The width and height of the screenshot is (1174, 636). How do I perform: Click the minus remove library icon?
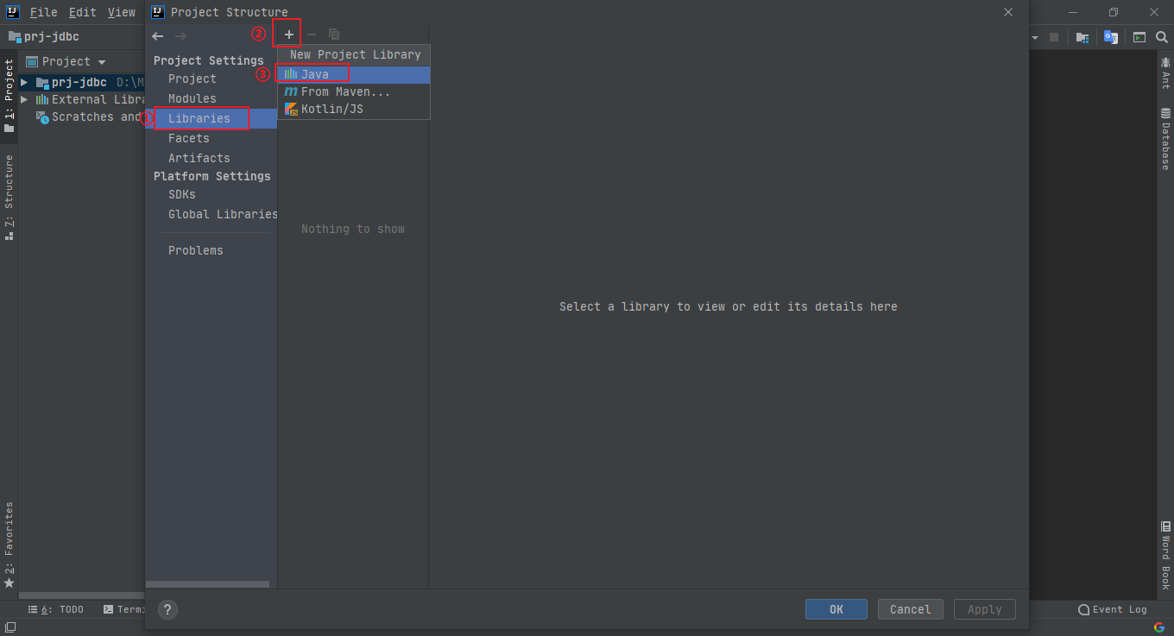[x=312, y=35]
